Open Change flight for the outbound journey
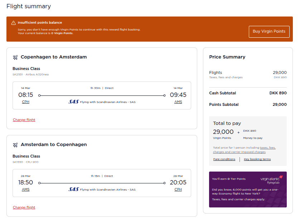300x220 pixels. pyautogui.click(x=24, y=120)
